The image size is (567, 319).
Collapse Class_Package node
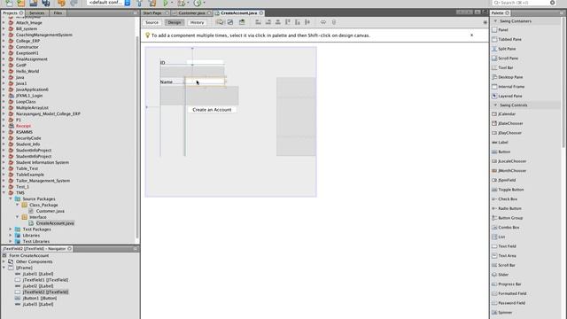(x=18, y=205)
